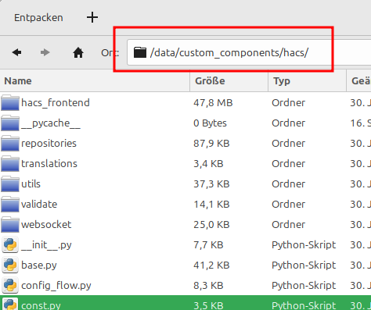Go forward with the right arrow
The image size is (371, 310).
(45, 52)
